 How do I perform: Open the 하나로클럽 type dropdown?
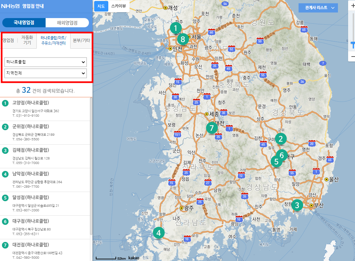pos(46,62)
